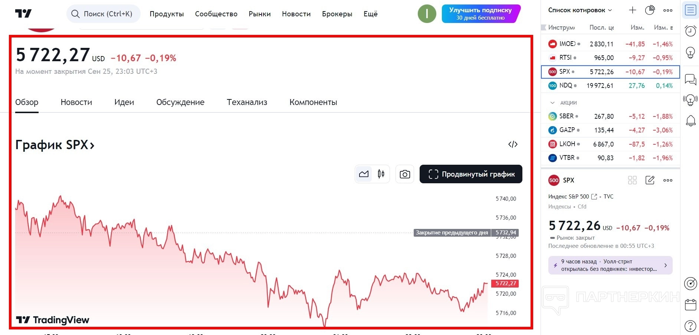Add a text note with the SPX pencil icon
This screenshot has height=335, width=699.
tap(650, 180)
